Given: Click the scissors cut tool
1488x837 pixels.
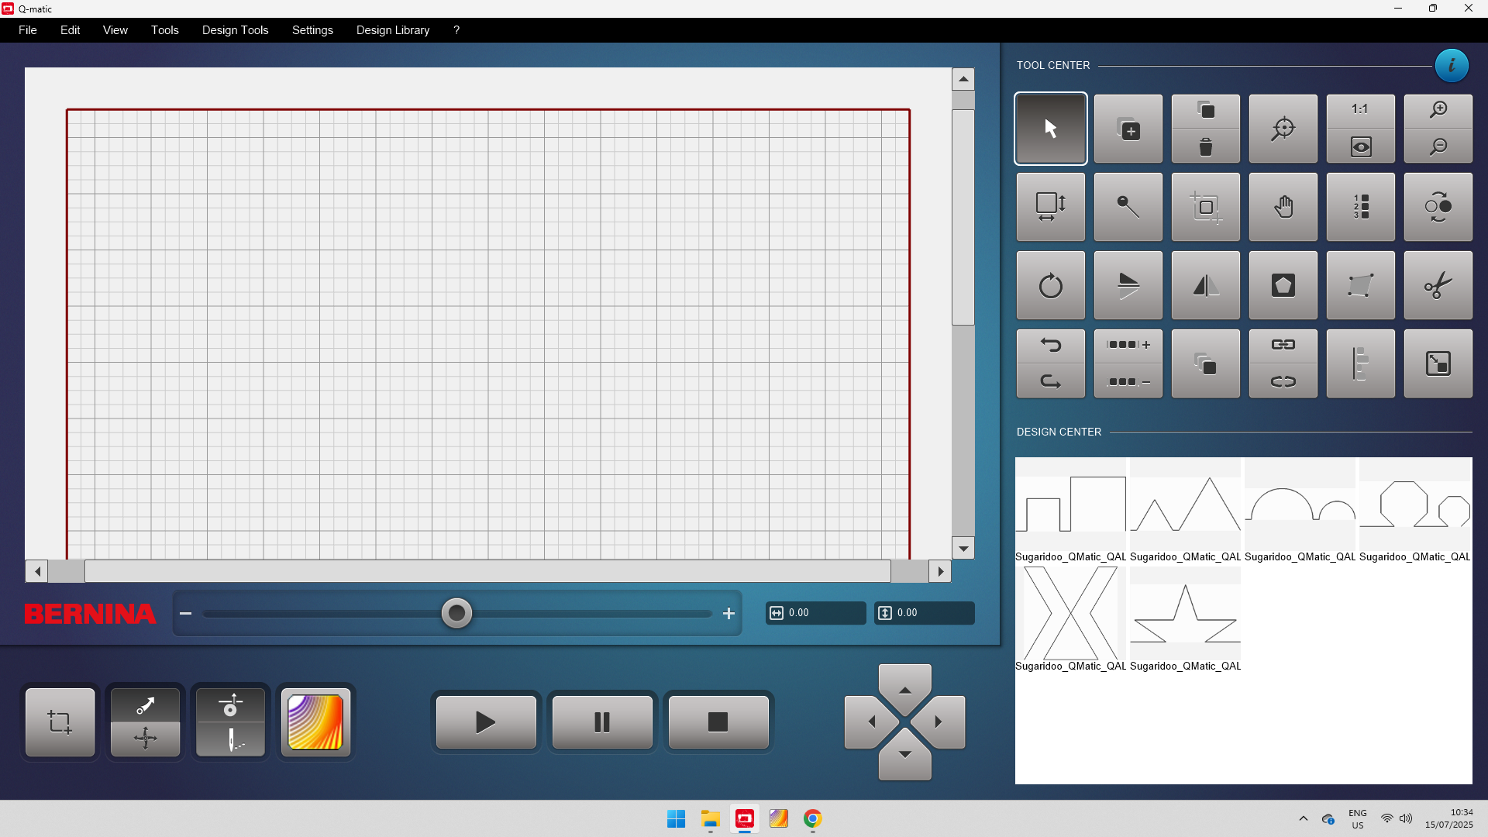Looking at the screenshot, I should pos(1438,285).
